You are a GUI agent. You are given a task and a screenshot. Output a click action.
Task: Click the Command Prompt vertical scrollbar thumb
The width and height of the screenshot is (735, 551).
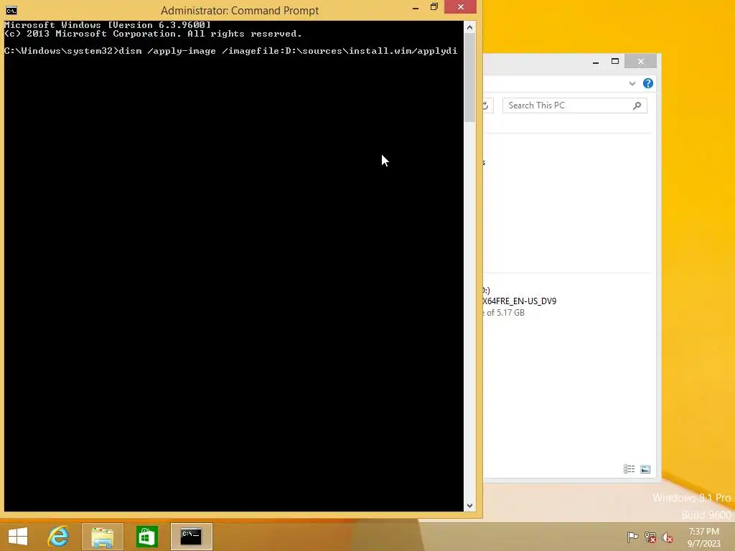click(469, 77)
